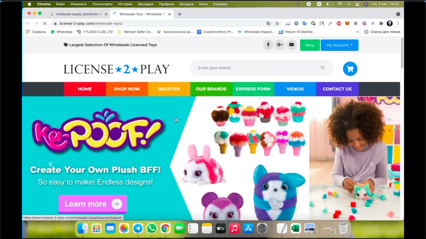Open new tab with plus button
Viewport: 426px width, 239px height.
point(180,14)
